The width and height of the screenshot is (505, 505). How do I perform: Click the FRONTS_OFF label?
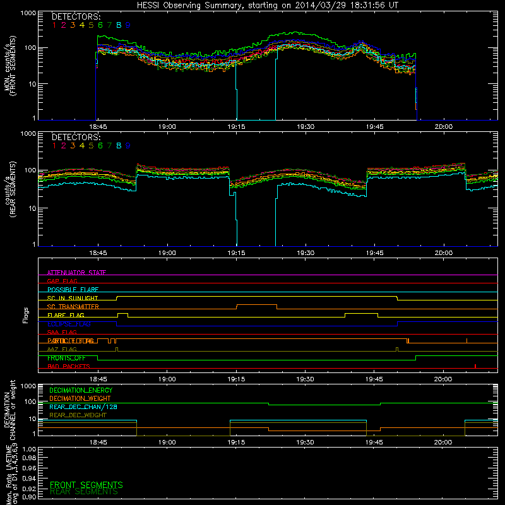click(66, 358)
